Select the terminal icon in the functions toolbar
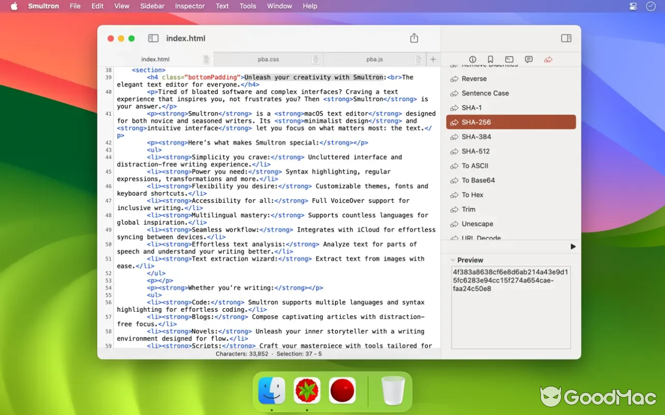665x415 pixels. 508,59
